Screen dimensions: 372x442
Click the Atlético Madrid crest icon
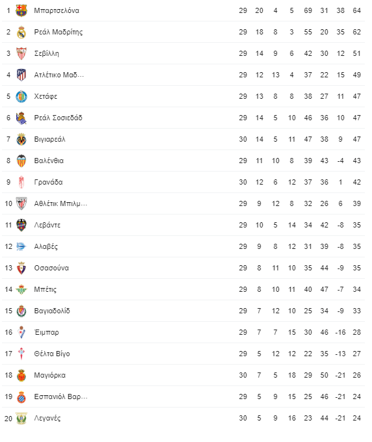21,75
